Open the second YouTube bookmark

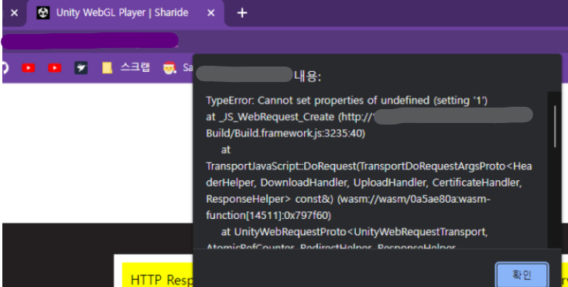point(55,67)
